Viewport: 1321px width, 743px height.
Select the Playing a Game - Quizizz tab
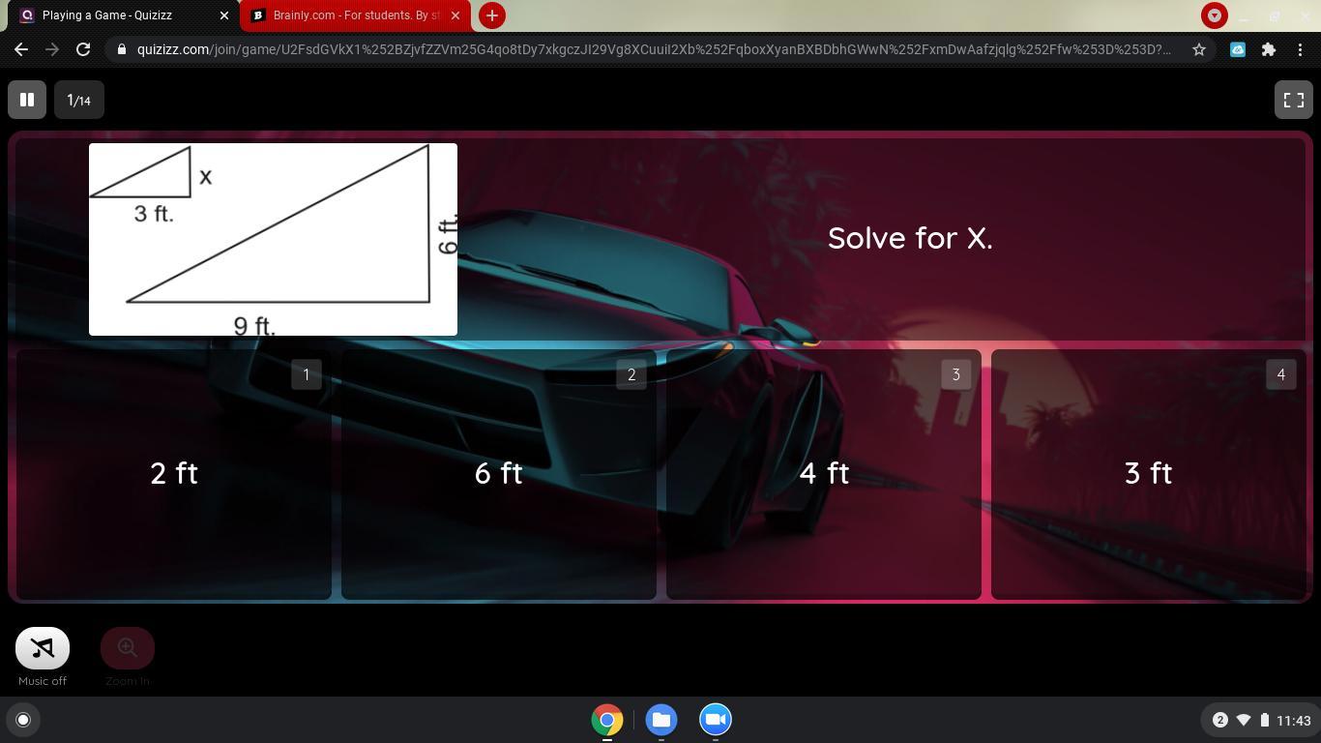click(116, 15)
